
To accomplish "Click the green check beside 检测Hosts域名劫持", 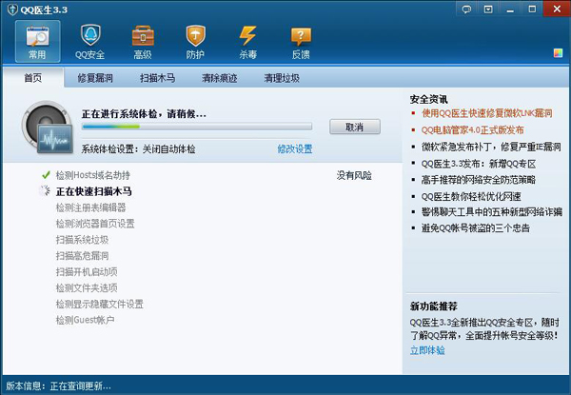I will (46, 175).
